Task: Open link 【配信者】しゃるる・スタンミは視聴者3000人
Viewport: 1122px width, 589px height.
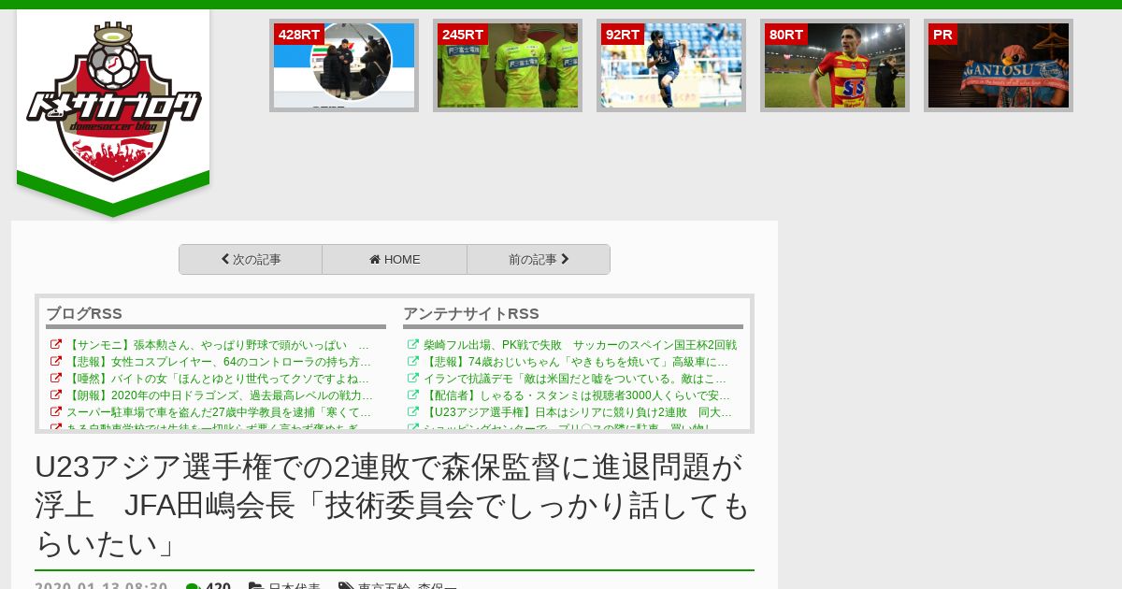Action: click(577, 395)
